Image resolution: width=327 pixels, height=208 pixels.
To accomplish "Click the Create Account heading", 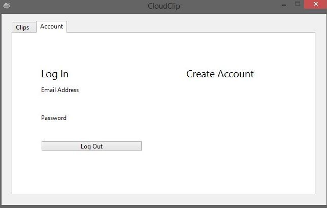I will click(220, 74).
